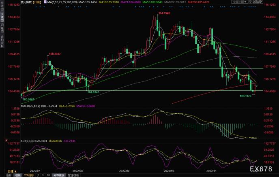Click the 2022/11 date axis label
The width and height of the screenshot is (279, 177).
point(211,171)
